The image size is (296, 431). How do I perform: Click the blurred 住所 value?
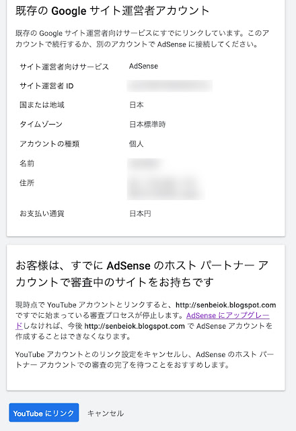(165, 187)
